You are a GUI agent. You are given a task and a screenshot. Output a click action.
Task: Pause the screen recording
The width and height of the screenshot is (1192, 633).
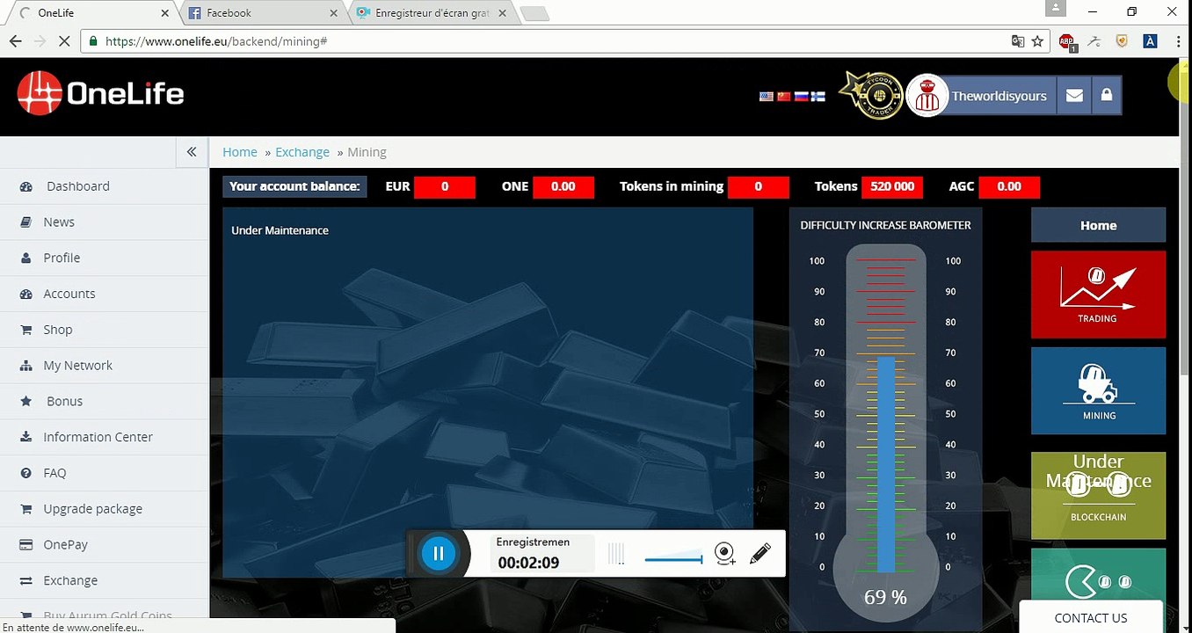click(439, 554)
